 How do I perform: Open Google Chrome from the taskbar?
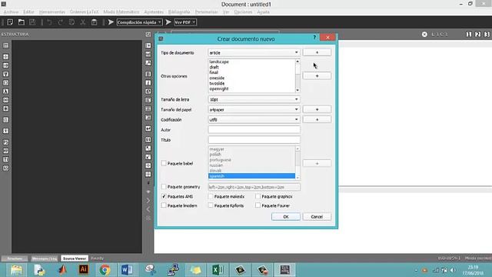tap(105, 270)
